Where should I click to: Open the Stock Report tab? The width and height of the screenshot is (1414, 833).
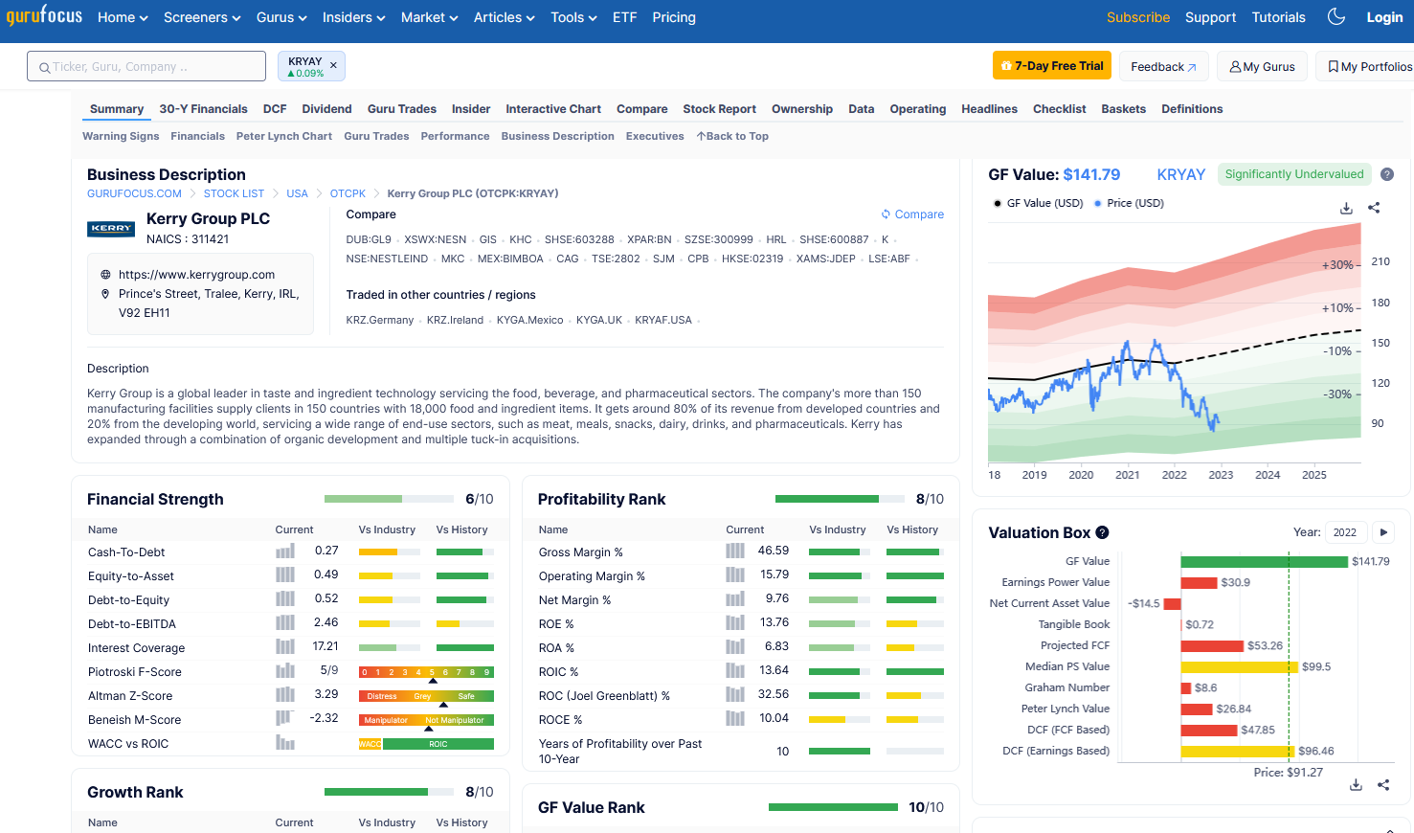719,109
